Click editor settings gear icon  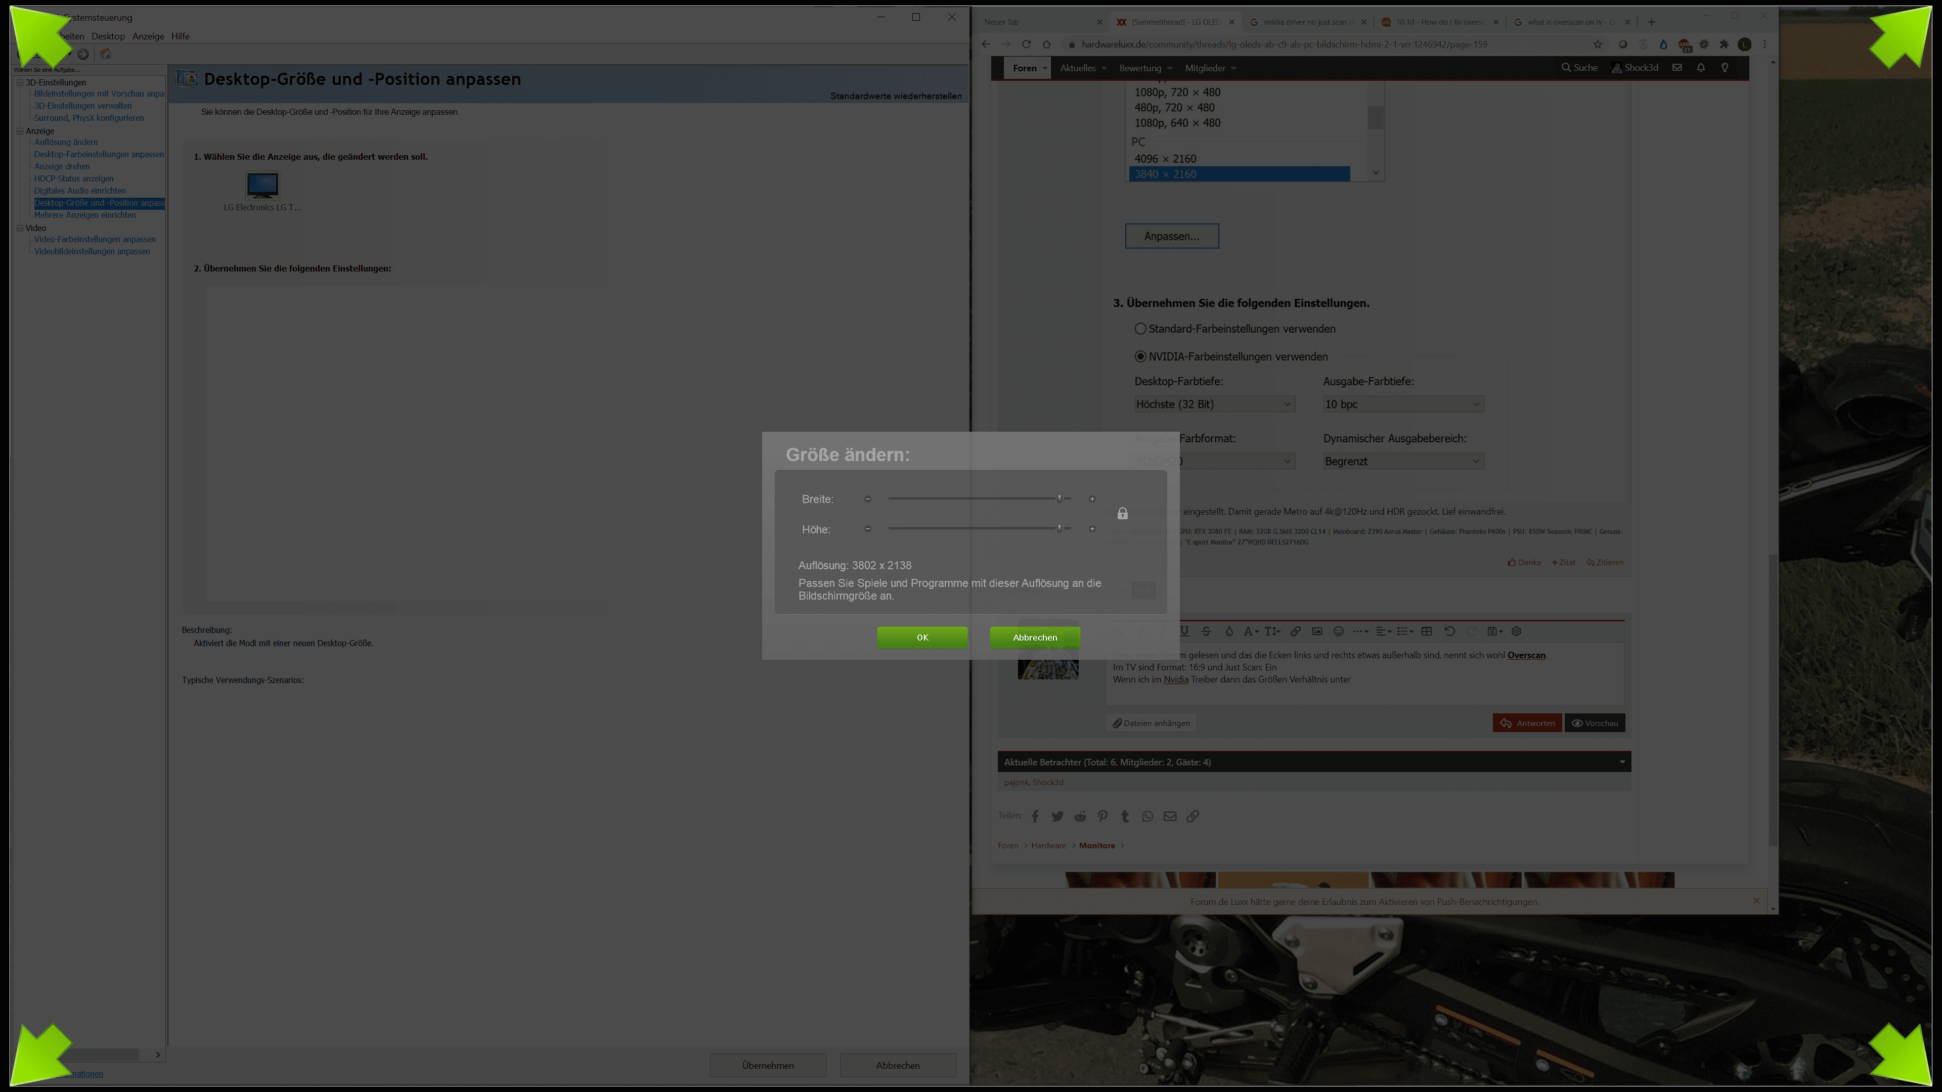(x=1517, y=631)
